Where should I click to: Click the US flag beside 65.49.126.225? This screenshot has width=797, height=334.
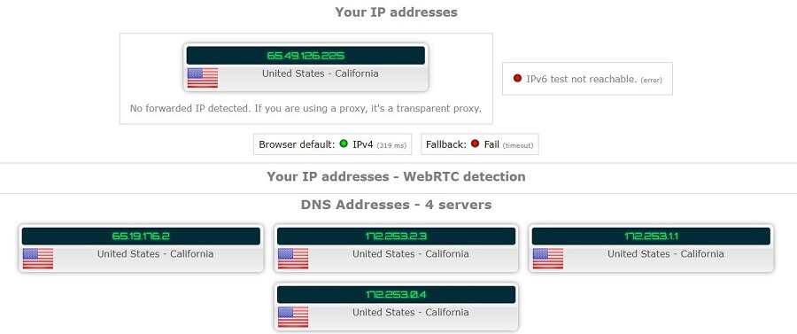point(202,78)
